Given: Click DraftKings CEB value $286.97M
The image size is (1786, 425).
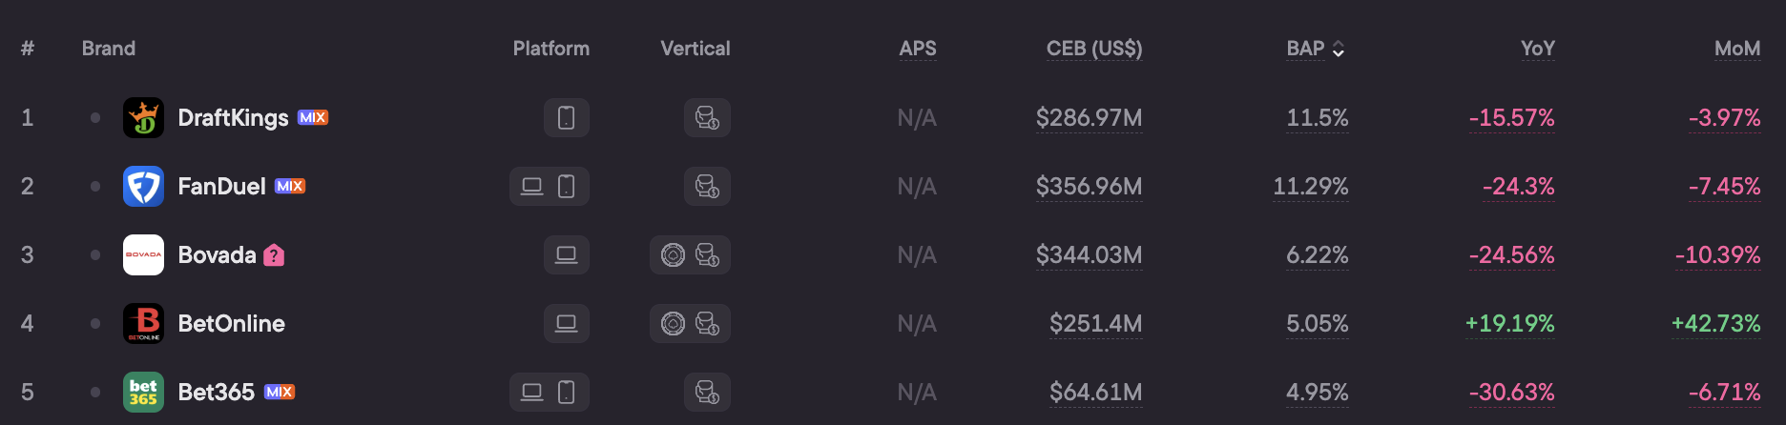Looking at the screenshot, I should [x=1090, y=118].
